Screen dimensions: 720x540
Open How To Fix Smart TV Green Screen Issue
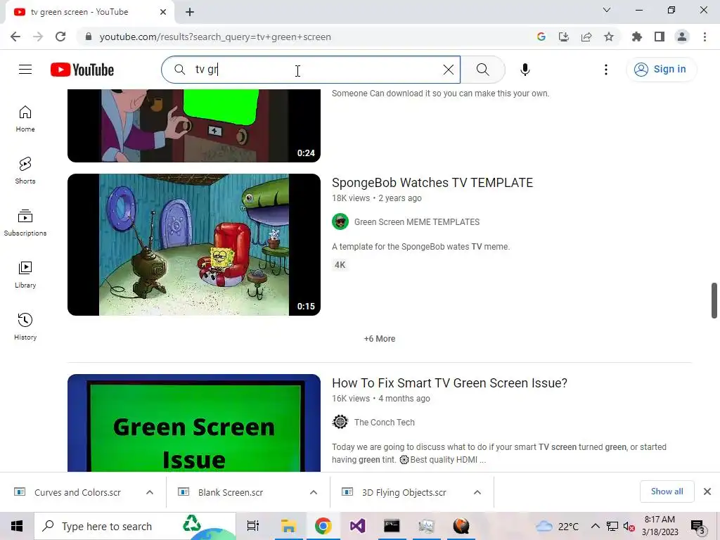pyautogui.click(x=449, y=383)
